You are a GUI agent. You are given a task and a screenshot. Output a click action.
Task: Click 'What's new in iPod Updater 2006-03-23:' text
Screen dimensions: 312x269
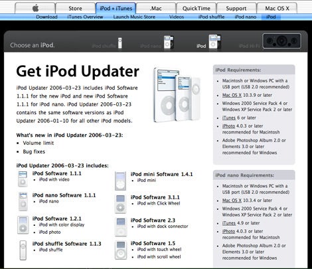(70, 135)
